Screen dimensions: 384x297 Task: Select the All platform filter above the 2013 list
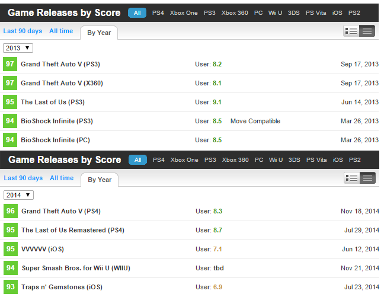pos(137,12)
